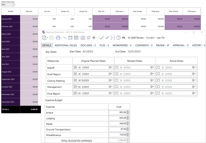Click the calendar grid icon
206x143 pixels.
pos(76,38)
